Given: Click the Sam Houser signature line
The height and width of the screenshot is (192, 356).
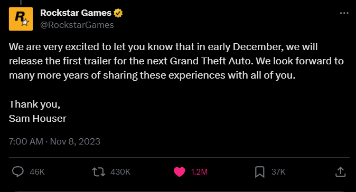Looking at the screenshot, I should (38, 118).
